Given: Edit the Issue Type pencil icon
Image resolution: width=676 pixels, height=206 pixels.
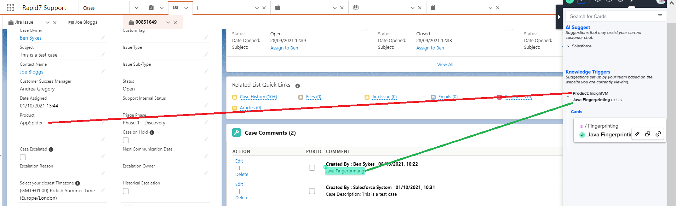Looking at the screenshot, I should pyautogui.click(x=206, y=54).
